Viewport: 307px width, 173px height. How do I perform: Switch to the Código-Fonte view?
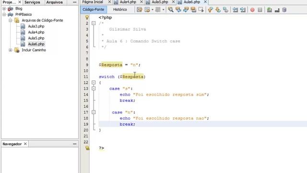(x=94, y=10)
